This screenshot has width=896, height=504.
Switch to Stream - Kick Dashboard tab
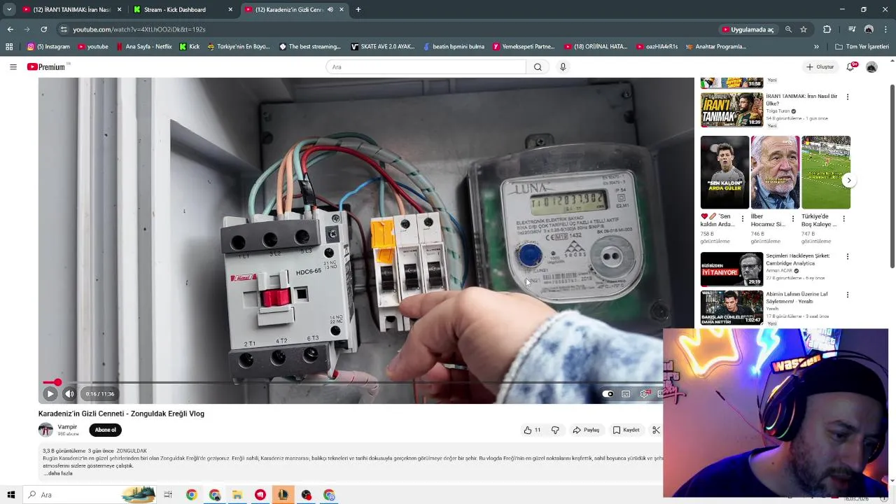(x=183, y=10)
